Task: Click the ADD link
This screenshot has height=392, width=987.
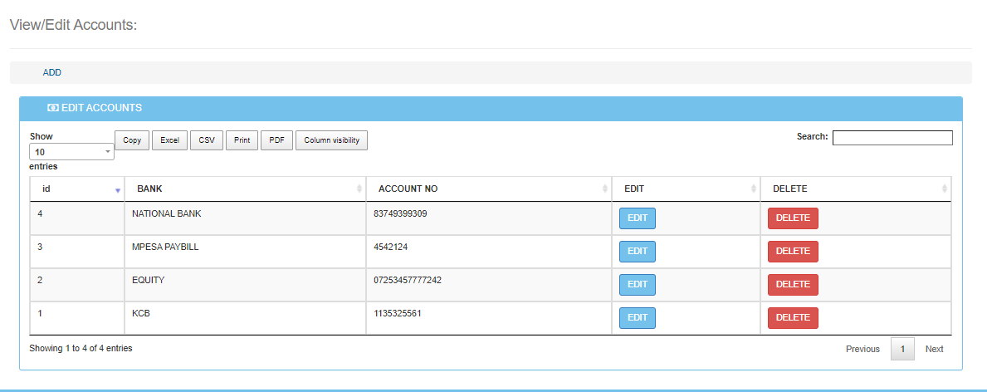Action: (x=52, y=73)
